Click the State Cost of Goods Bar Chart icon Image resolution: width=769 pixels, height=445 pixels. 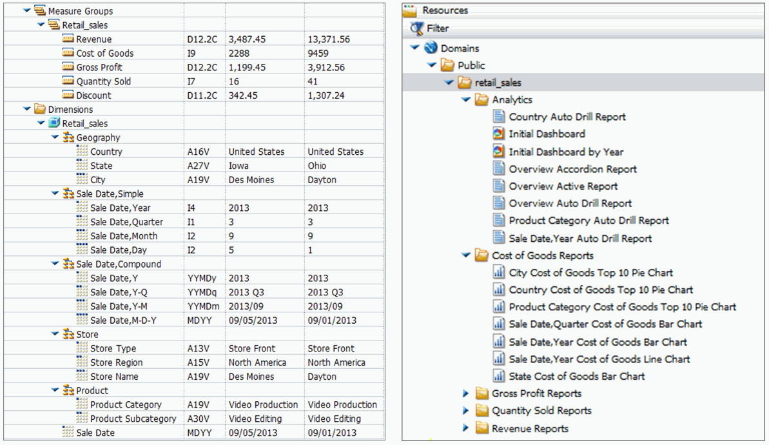pos(498,376)
